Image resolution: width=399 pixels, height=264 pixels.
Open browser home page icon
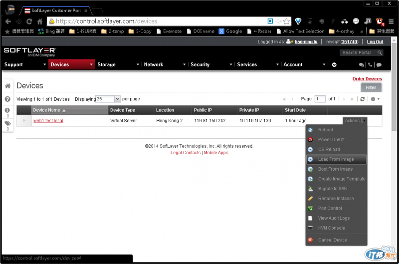[x=39, y=21]
